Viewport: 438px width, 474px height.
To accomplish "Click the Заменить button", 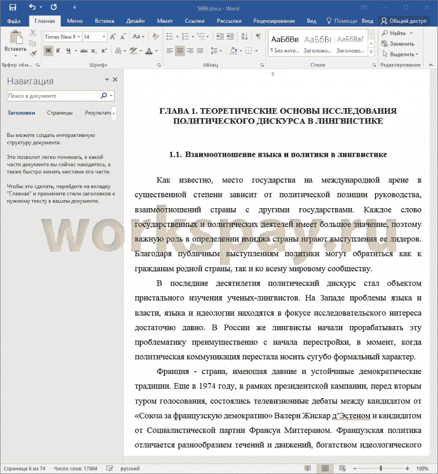I will click(398, 44).
